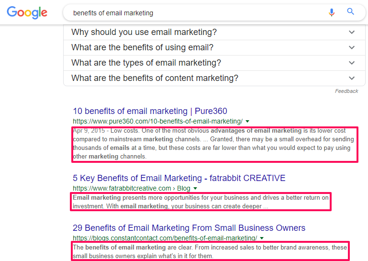Expand "Why should you use email marketing?"
Image resolution: width=368 pixels, height=261 pixels.
pos(144,32)
